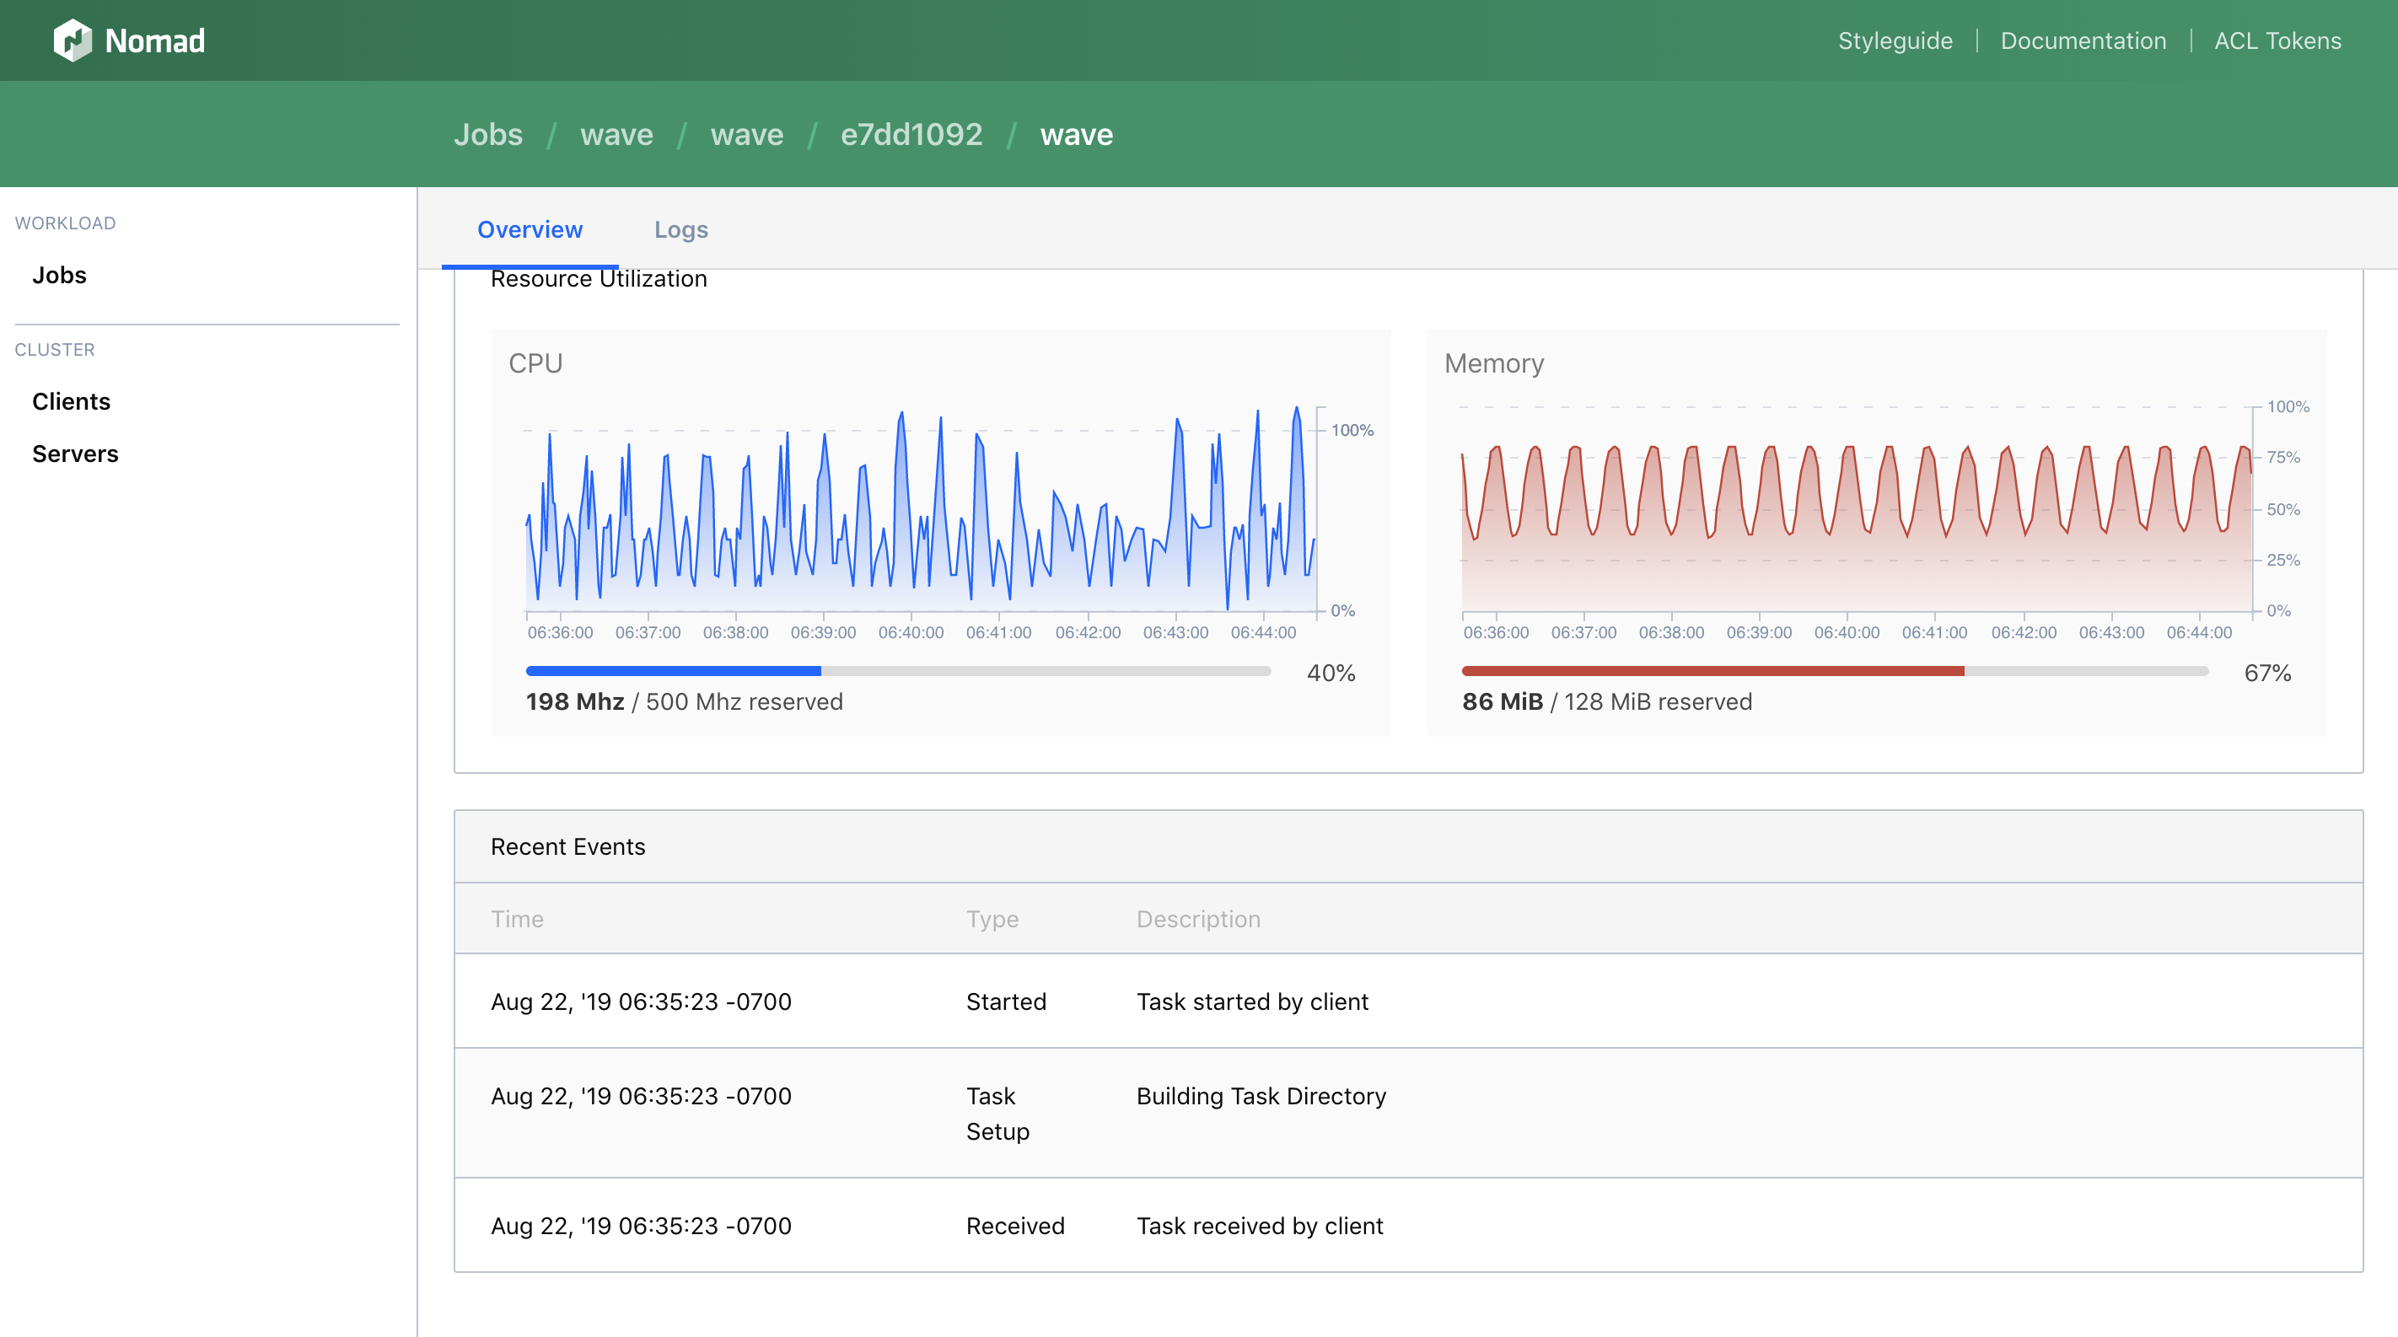This screenshot has width=2398, height=1337.
Task: Click the Memory usage progress bar
Action: [x=1834, y=671]
